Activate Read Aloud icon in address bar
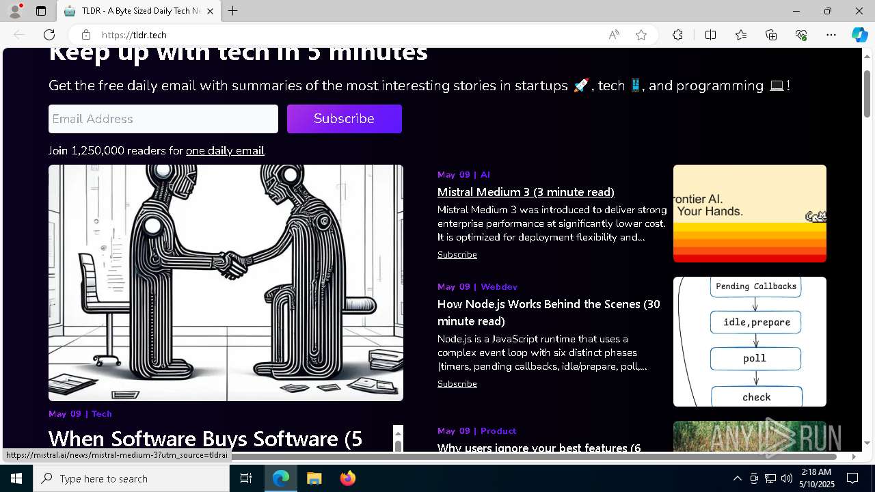Image resolution: width=875 pixels, height=492 pixels. point(614,35)
